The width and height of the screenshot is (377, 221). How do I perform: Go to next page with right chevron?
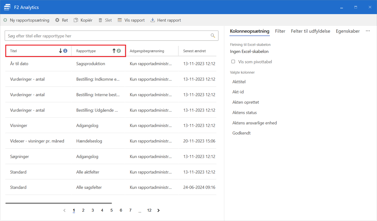[158, 210]
